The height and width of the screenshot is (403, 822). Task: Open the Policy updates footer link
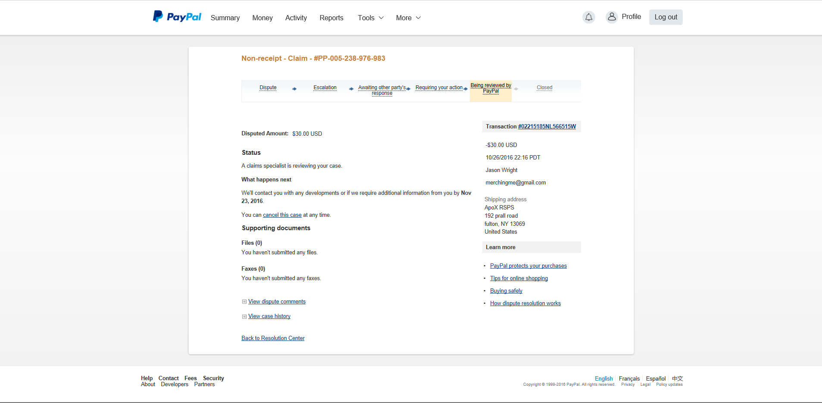[x=669, y=384]
